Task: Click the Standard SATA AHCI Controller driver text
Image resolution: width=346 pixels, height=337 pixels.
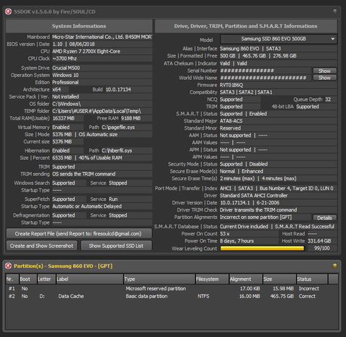Action: pyautogui.click(x=254, y=195)
